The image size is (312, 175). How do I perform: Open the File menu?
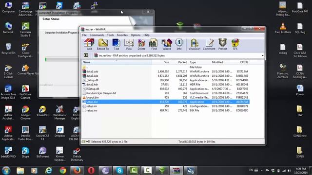click(x=84, y=35)
